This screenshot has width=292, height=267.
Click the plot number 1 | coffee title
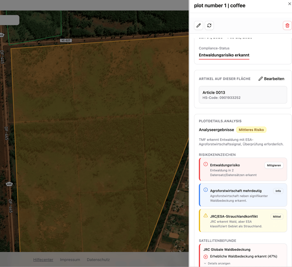point(220,6)
